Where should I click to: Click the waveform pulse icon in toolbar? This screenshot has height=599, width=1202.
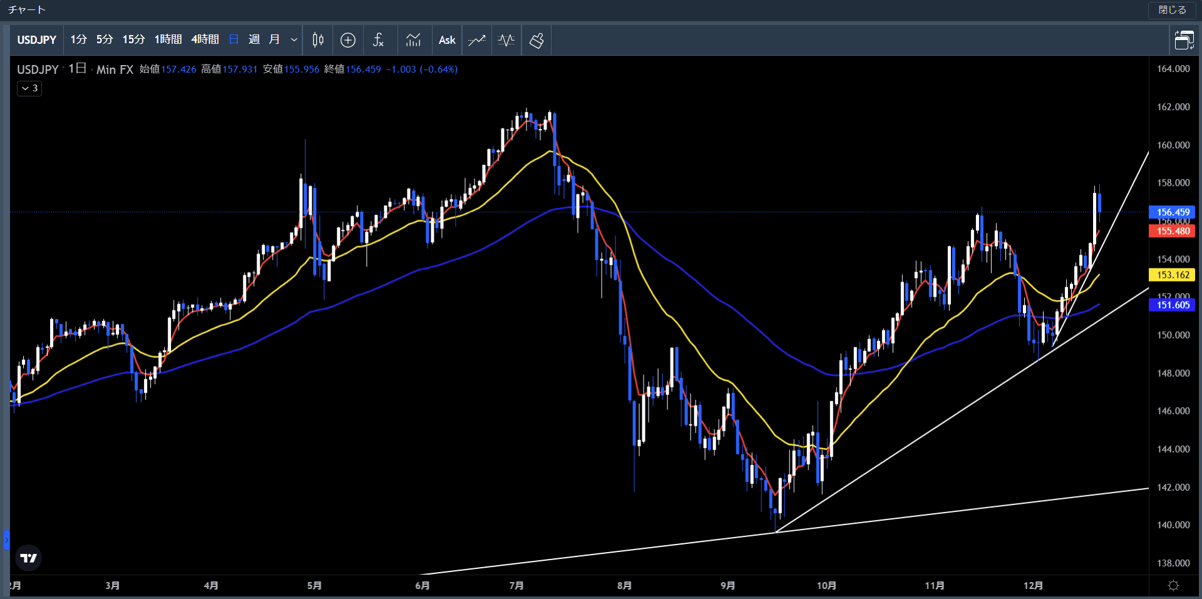506,40
